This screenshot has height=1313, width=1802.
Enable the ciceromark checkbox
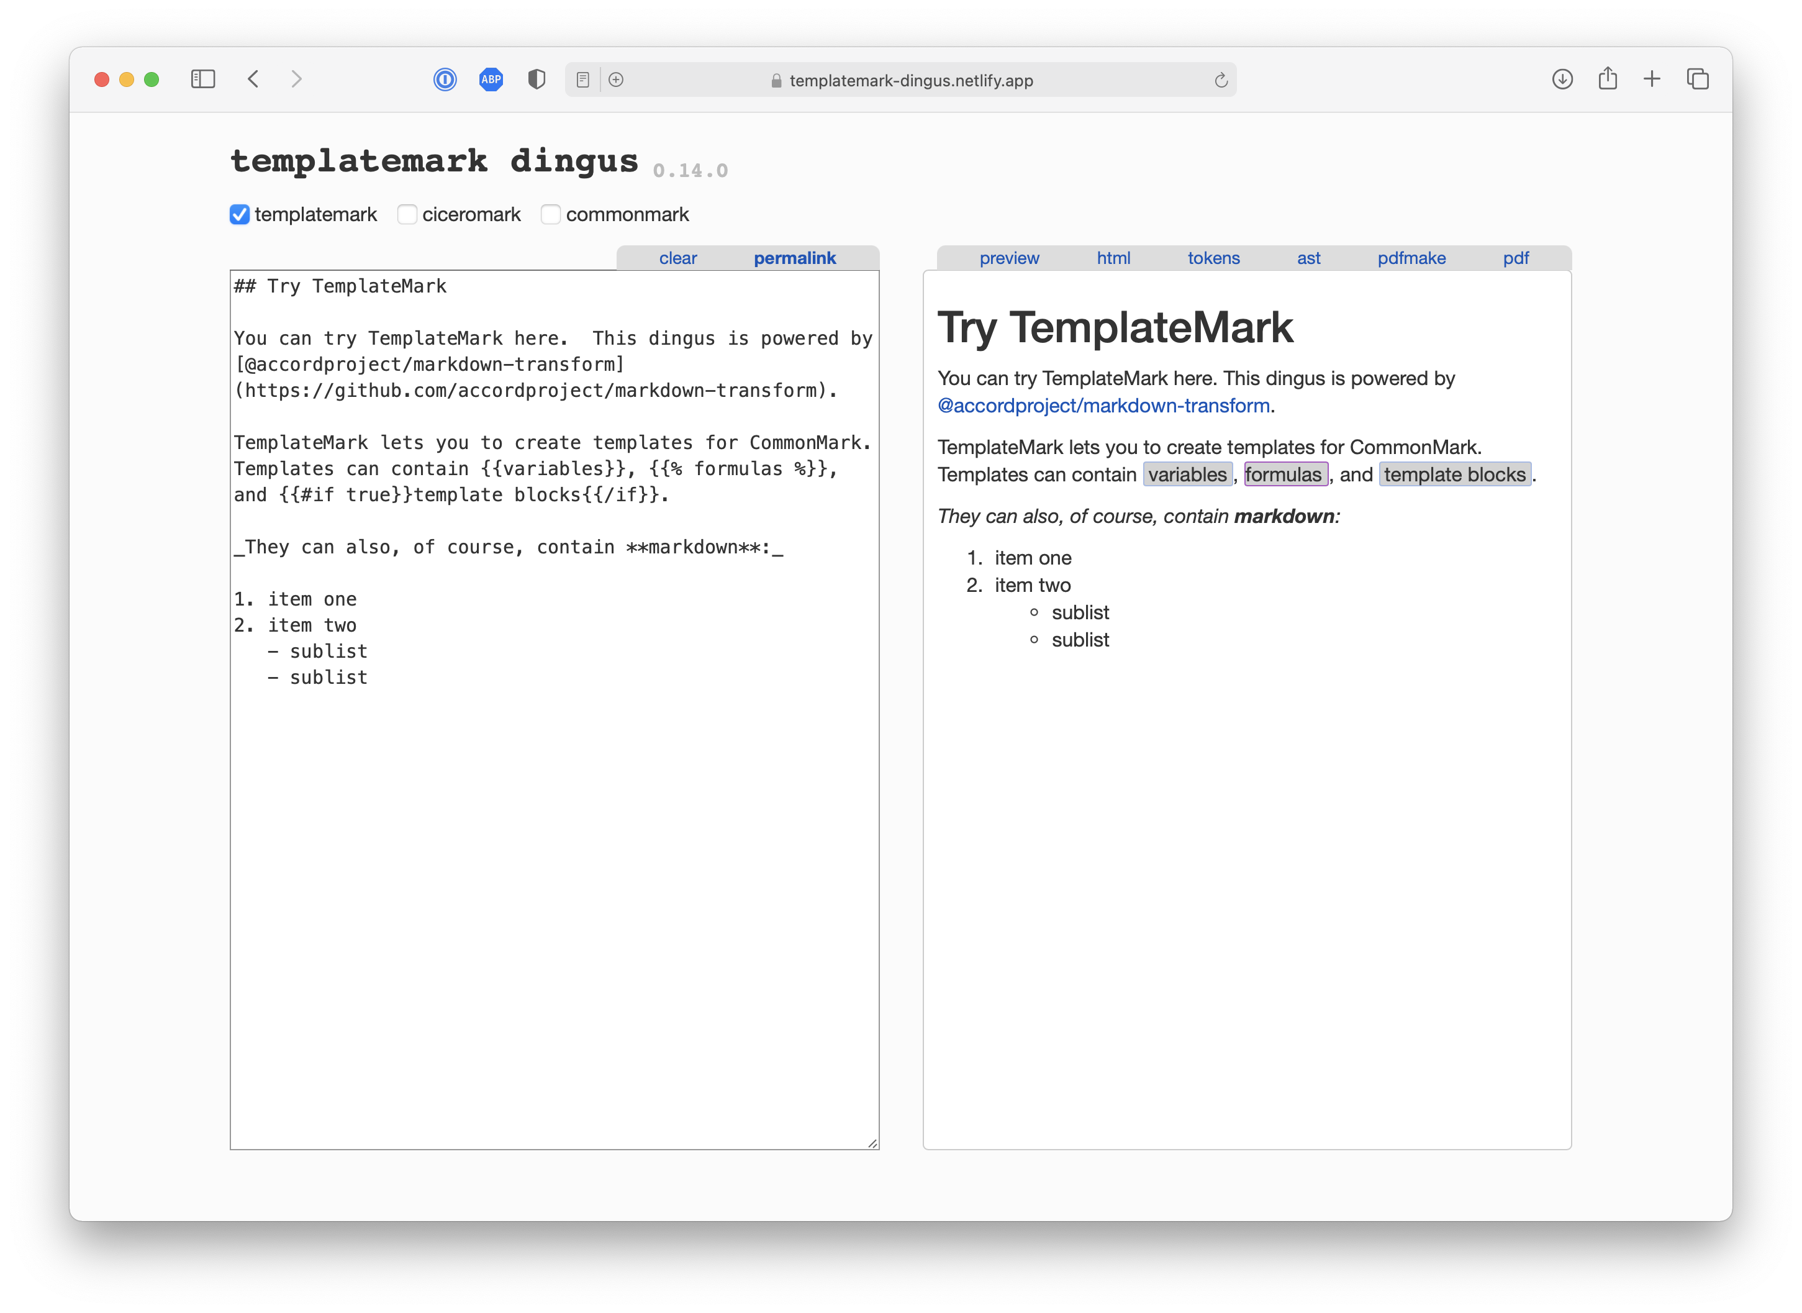[407, 215]
